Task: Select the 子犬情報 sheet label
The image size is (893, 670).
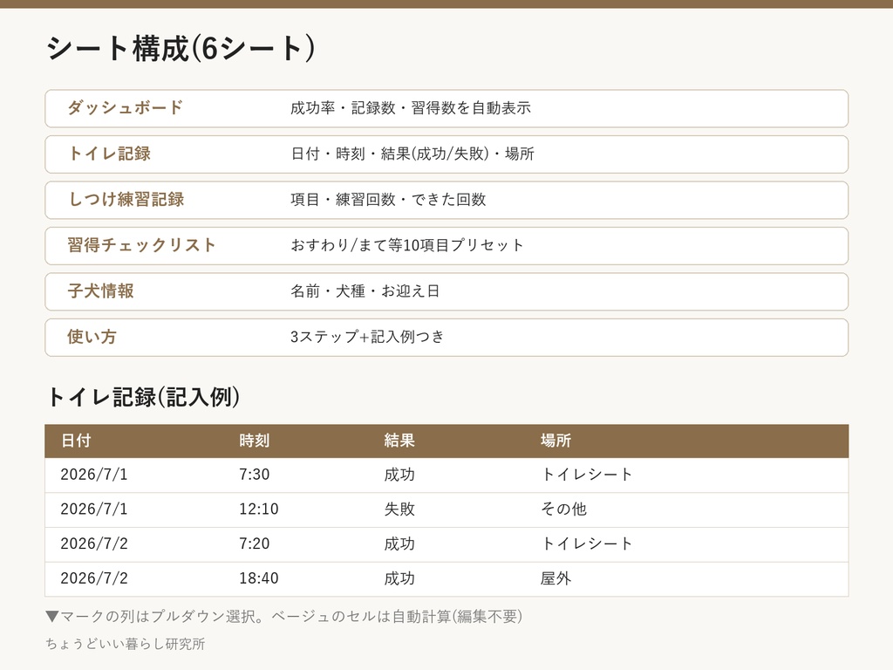Action: 101,291
